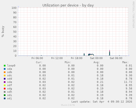Click the 'Min:' column header

click(x=68, y=62)
